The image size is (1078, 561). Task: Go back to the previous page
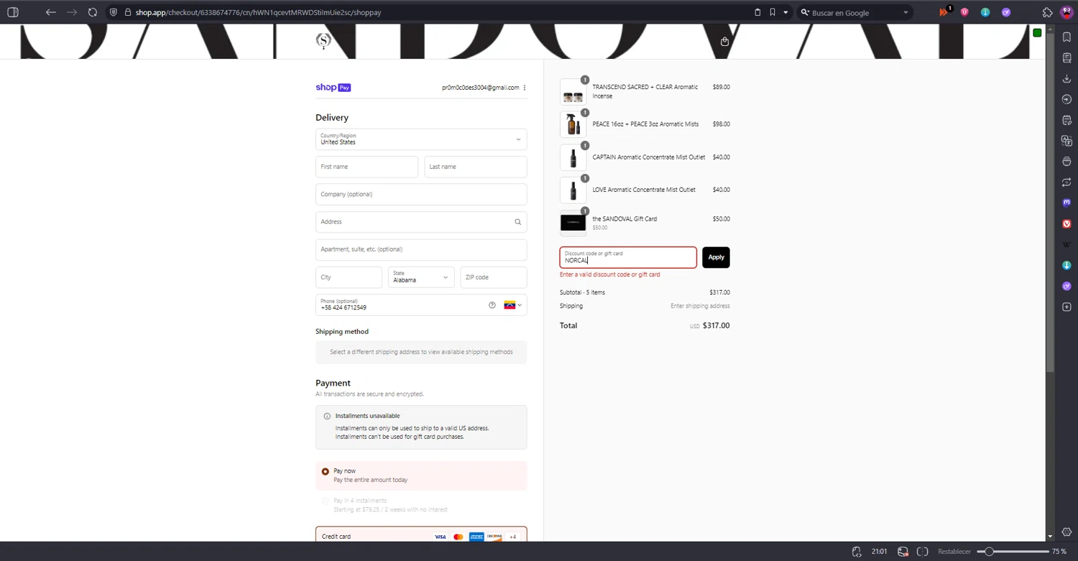pos(50,12)
